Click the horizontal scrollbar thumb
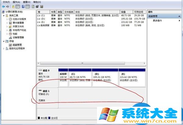The image size is (183, 125). click(82, 63)
